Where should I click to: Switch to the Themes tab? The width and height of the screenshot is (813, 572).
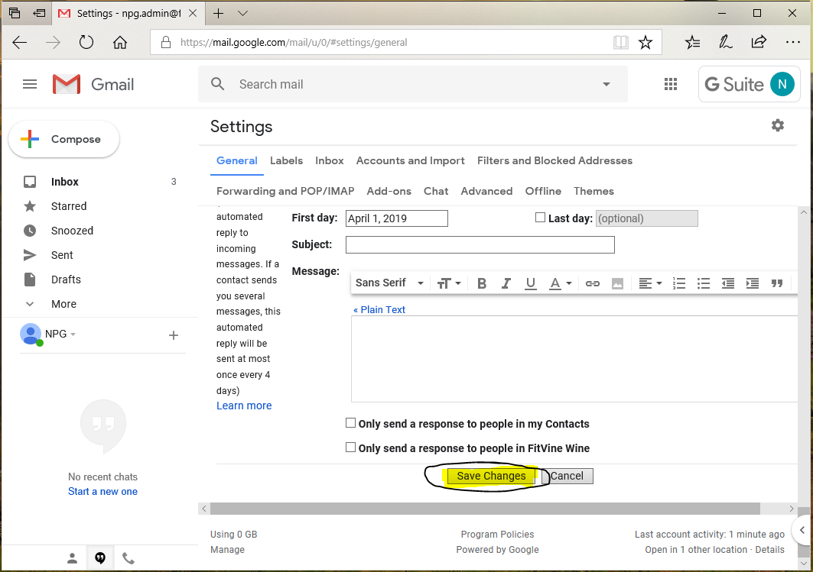[x=593, y=191]
